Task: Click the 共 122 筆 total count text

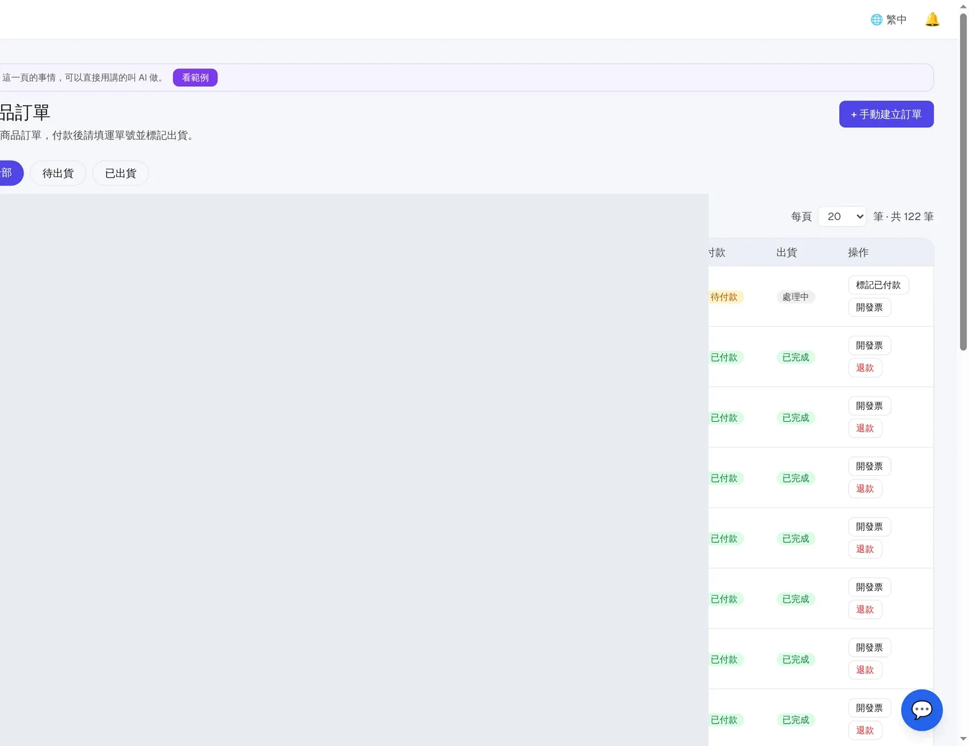Action: tap(912, 216)
